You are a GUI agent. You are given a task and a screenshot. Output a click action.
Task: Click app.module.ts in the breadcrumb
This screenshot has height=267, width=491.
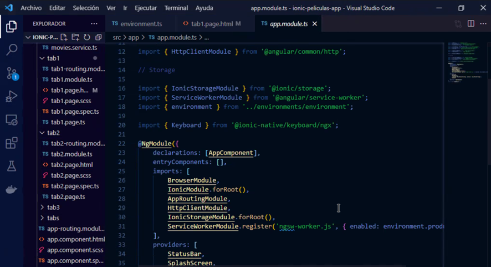click(177, 38)
